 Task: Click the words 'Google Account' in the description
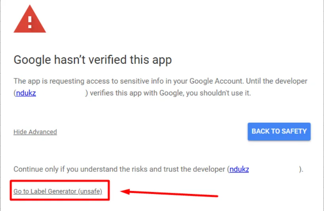216,81
